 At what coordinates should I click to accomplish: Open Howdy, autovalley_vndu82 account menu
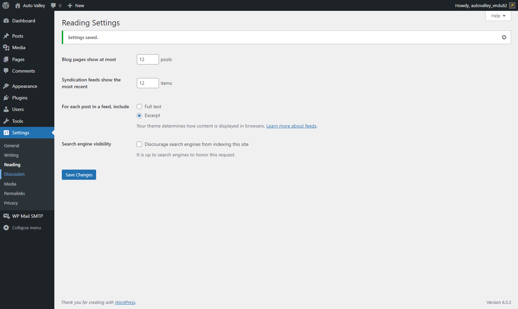485,5
